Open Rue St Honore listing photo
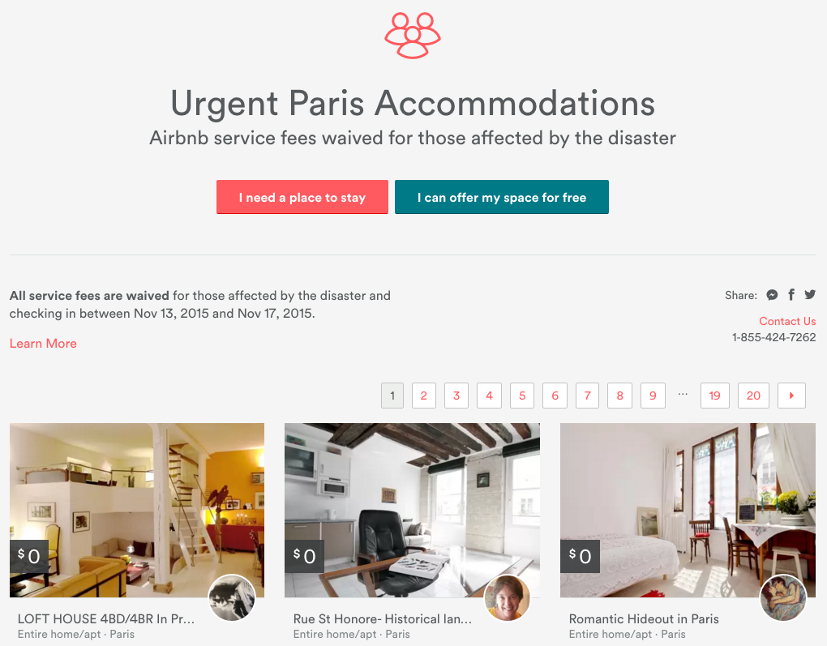 (413, 510)
